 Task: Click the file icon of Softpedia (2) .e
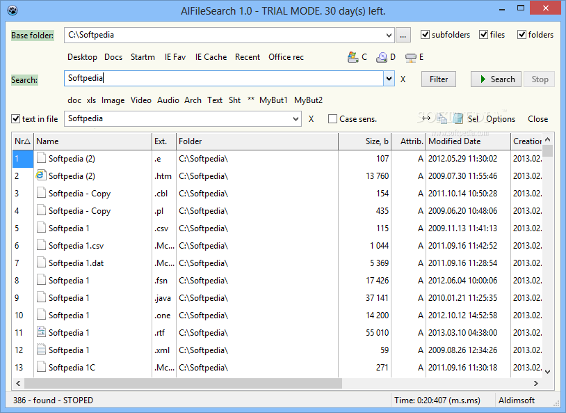pos(42,157)
